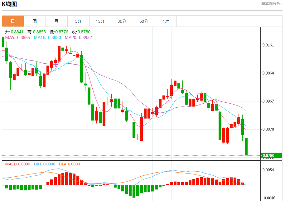Viewport: 285px width, 201px height.
Task: Click the 收:0.8780 close value
Action: (81, 32)
